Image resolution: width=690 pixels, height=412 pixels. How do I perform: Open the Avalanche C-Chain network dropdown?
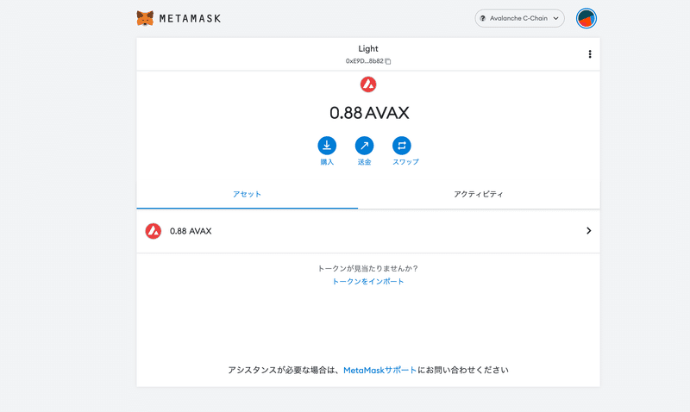tap(519, 18)
